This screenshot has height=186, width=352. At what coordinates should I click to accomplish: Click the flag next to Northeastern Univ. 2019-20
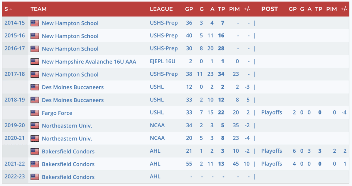(35, 125)
